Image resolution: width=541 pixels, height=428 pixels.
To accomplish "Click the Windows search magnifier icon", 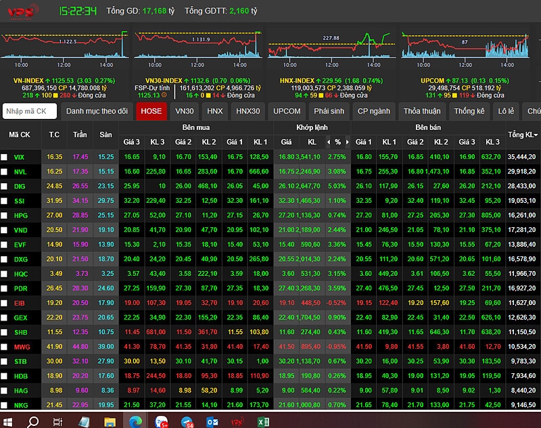I will tap(32, 421).
